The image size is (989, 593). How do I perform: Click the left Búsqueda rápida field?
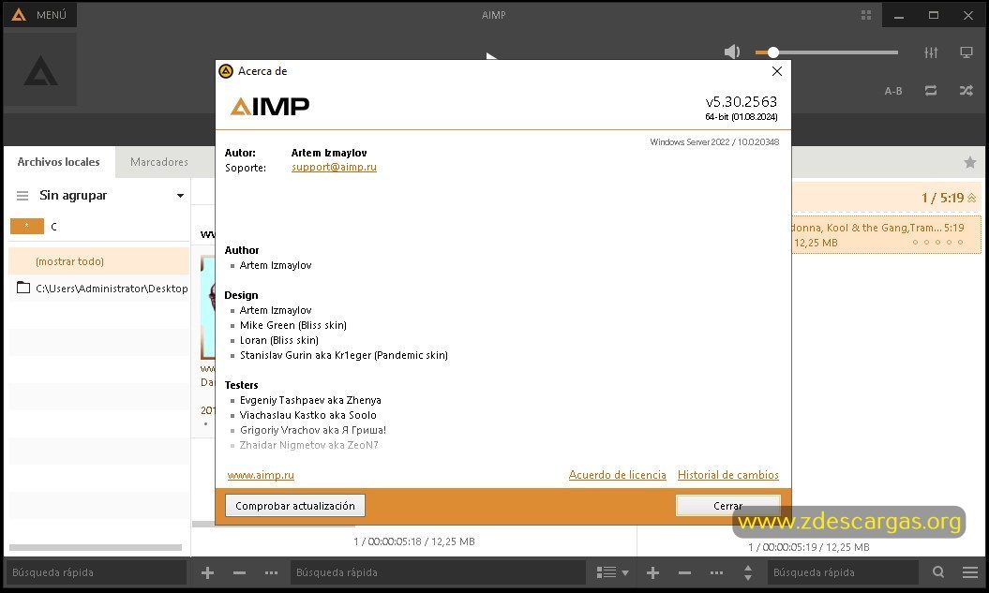click(x=96, y=572)
